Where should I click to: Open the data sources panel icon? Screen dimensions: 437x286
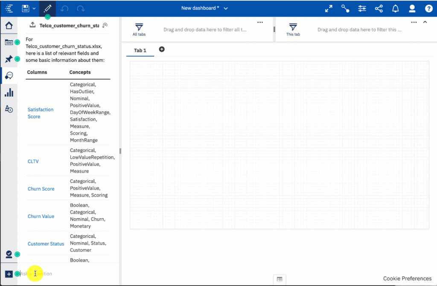(9, 42)
